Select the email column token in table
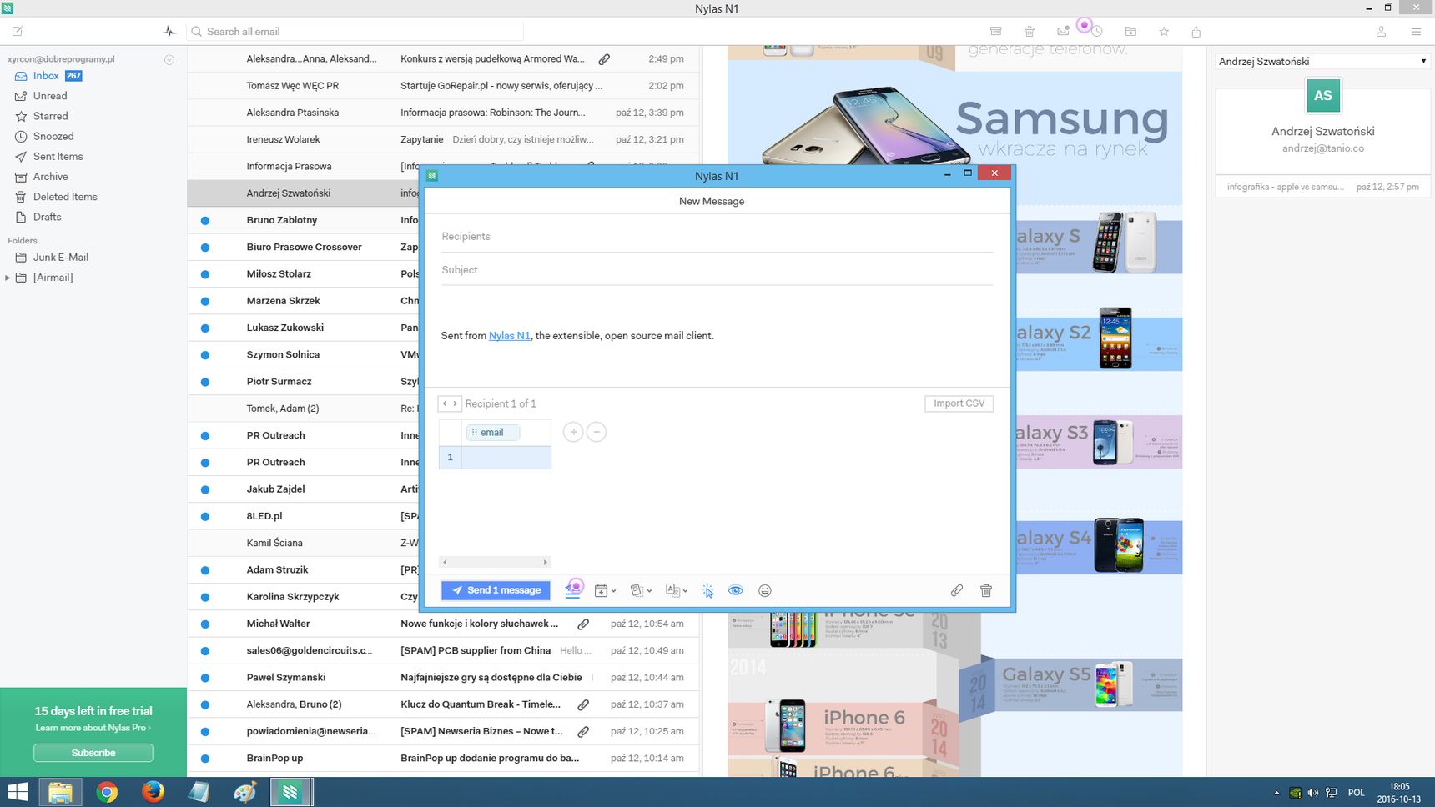1435x807 pixels. tap(492, 432)
